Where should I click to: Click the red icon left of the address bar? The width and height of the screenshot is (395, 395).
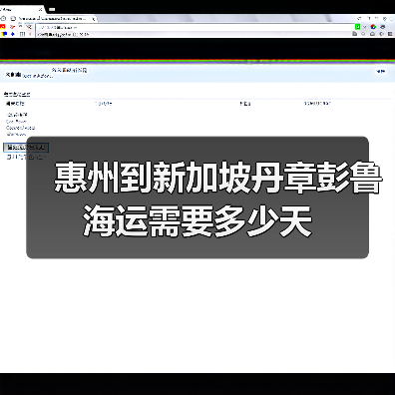[3, 27]
